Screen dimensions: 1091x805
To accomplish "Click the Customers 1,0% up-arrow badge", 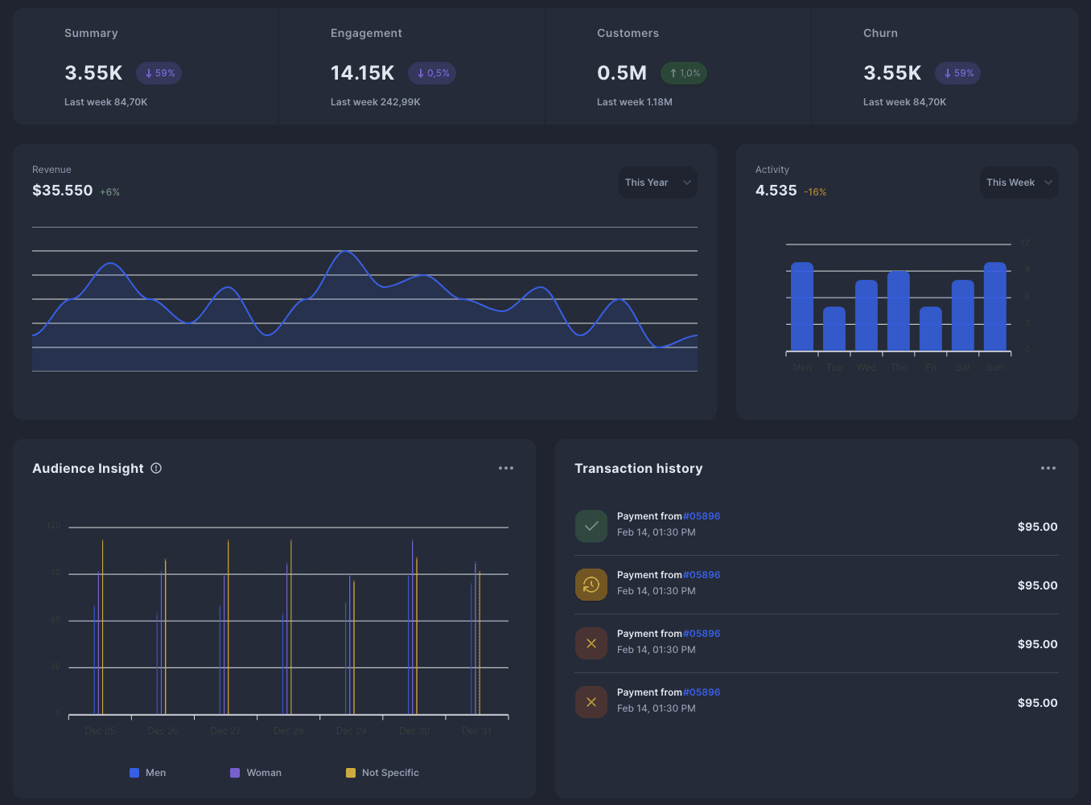I will click(x=684, y=73).
